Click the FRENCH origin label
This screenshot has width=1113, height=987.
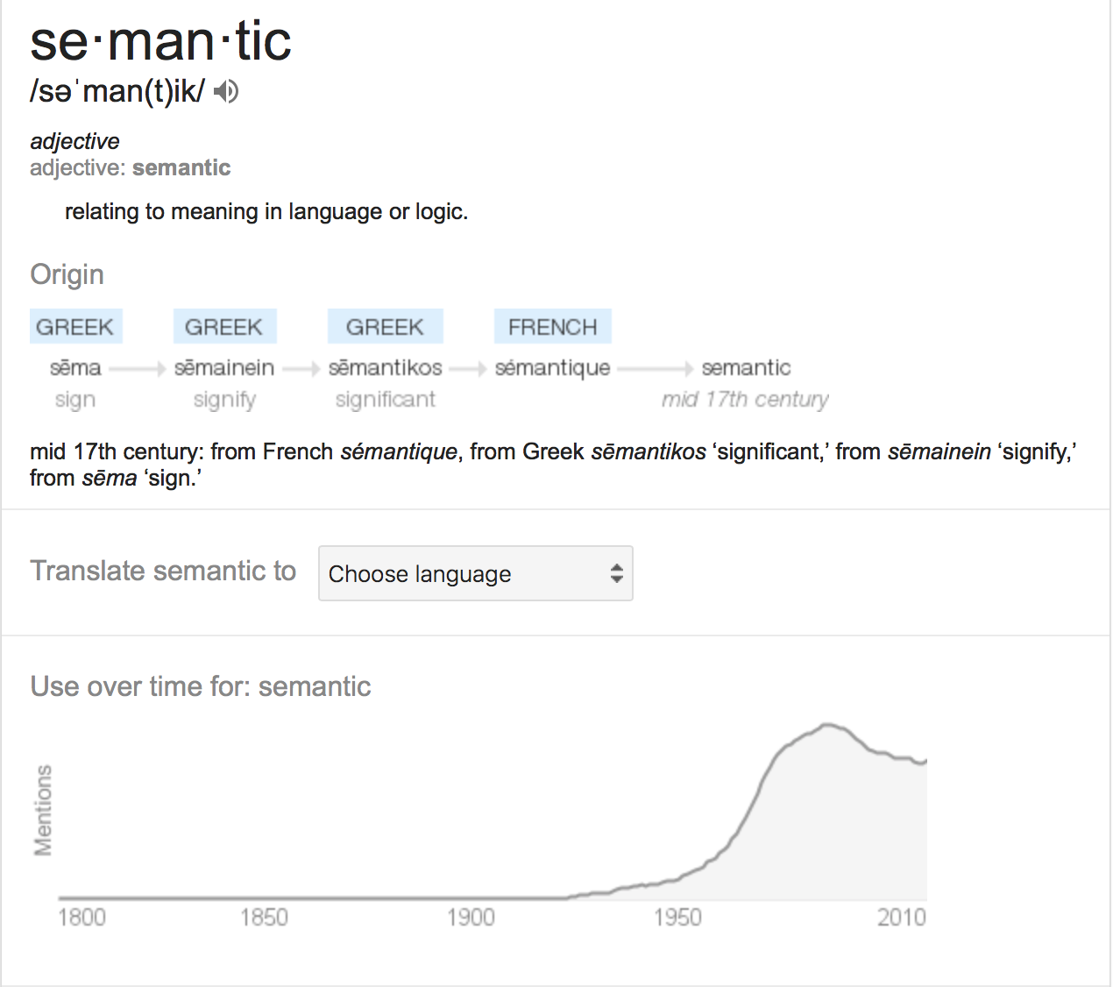coord(552,327)
